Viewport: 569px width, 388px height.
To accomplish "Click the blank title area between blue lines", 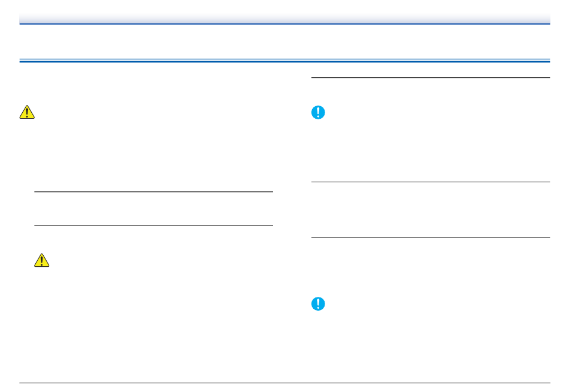I will (284, 42).
